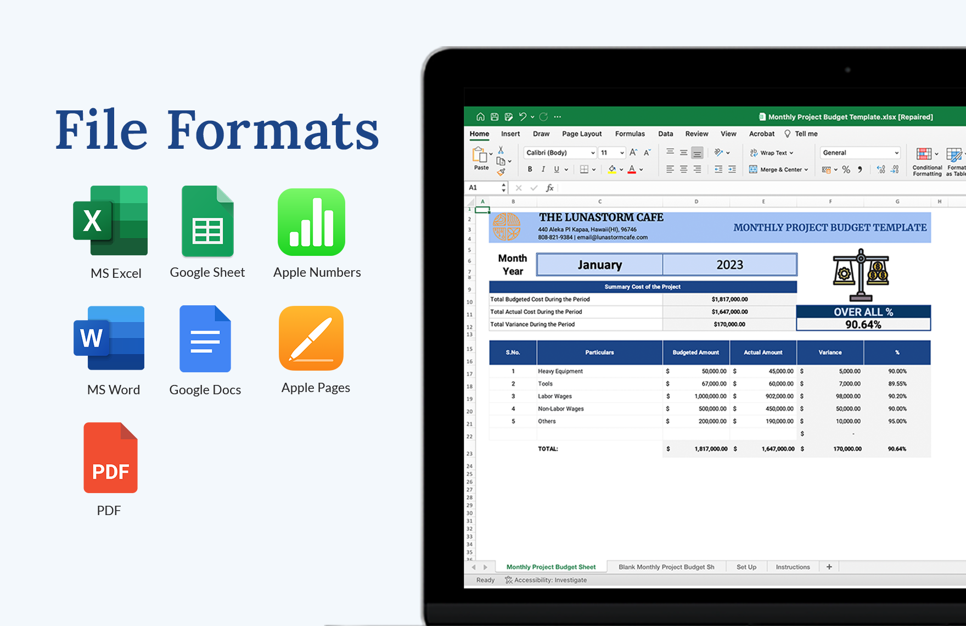Image resolution: width=966 pixels, height=626 pixels.
Task: Click the Cut scissors icon
Action: pos(501,150)
